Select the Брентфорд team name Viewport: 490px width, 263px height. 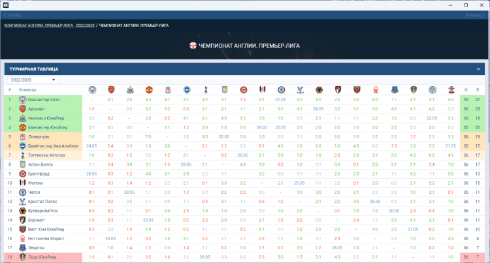39,174
